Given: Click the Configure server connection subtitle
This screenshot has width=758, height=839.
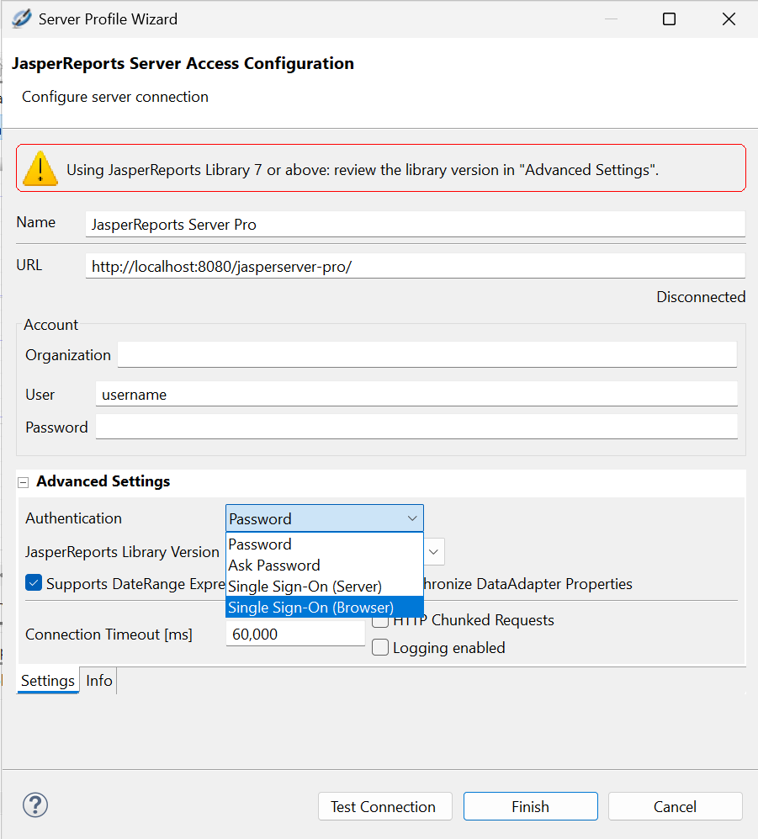Looking at the screenshot, I should (x=115, y=97).
